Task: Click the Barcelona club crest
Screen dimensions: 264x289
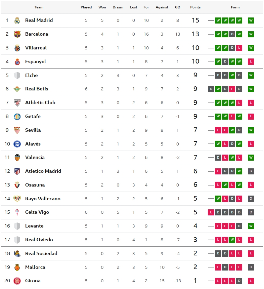Action: click(17, 34)
